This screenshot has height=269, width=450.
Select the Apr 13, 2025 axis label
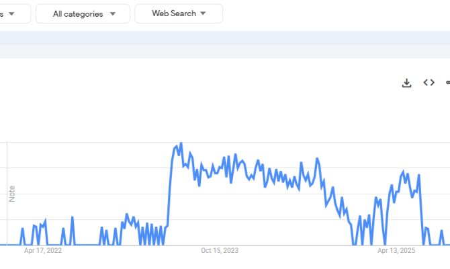396,251
